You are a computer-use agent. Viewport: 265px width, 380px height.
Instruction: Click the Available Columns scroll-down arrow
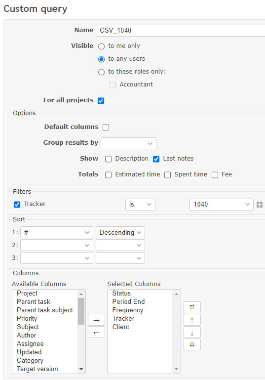tap(81, 369)
